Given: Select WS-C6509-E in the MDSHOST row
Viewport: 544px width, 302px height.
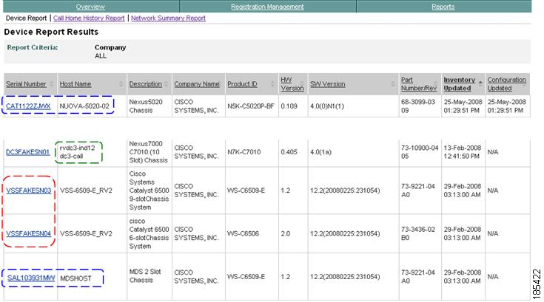Looking at the screenshot, I should pos(246,277).
